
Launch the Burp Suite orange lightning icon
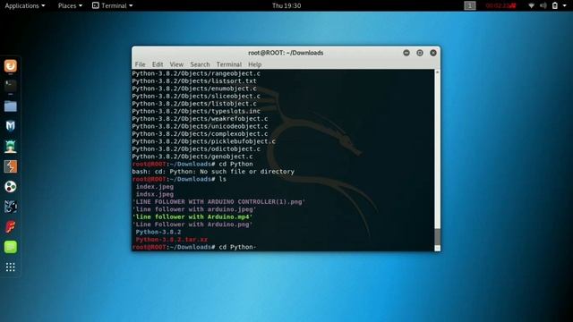[10, 166]
